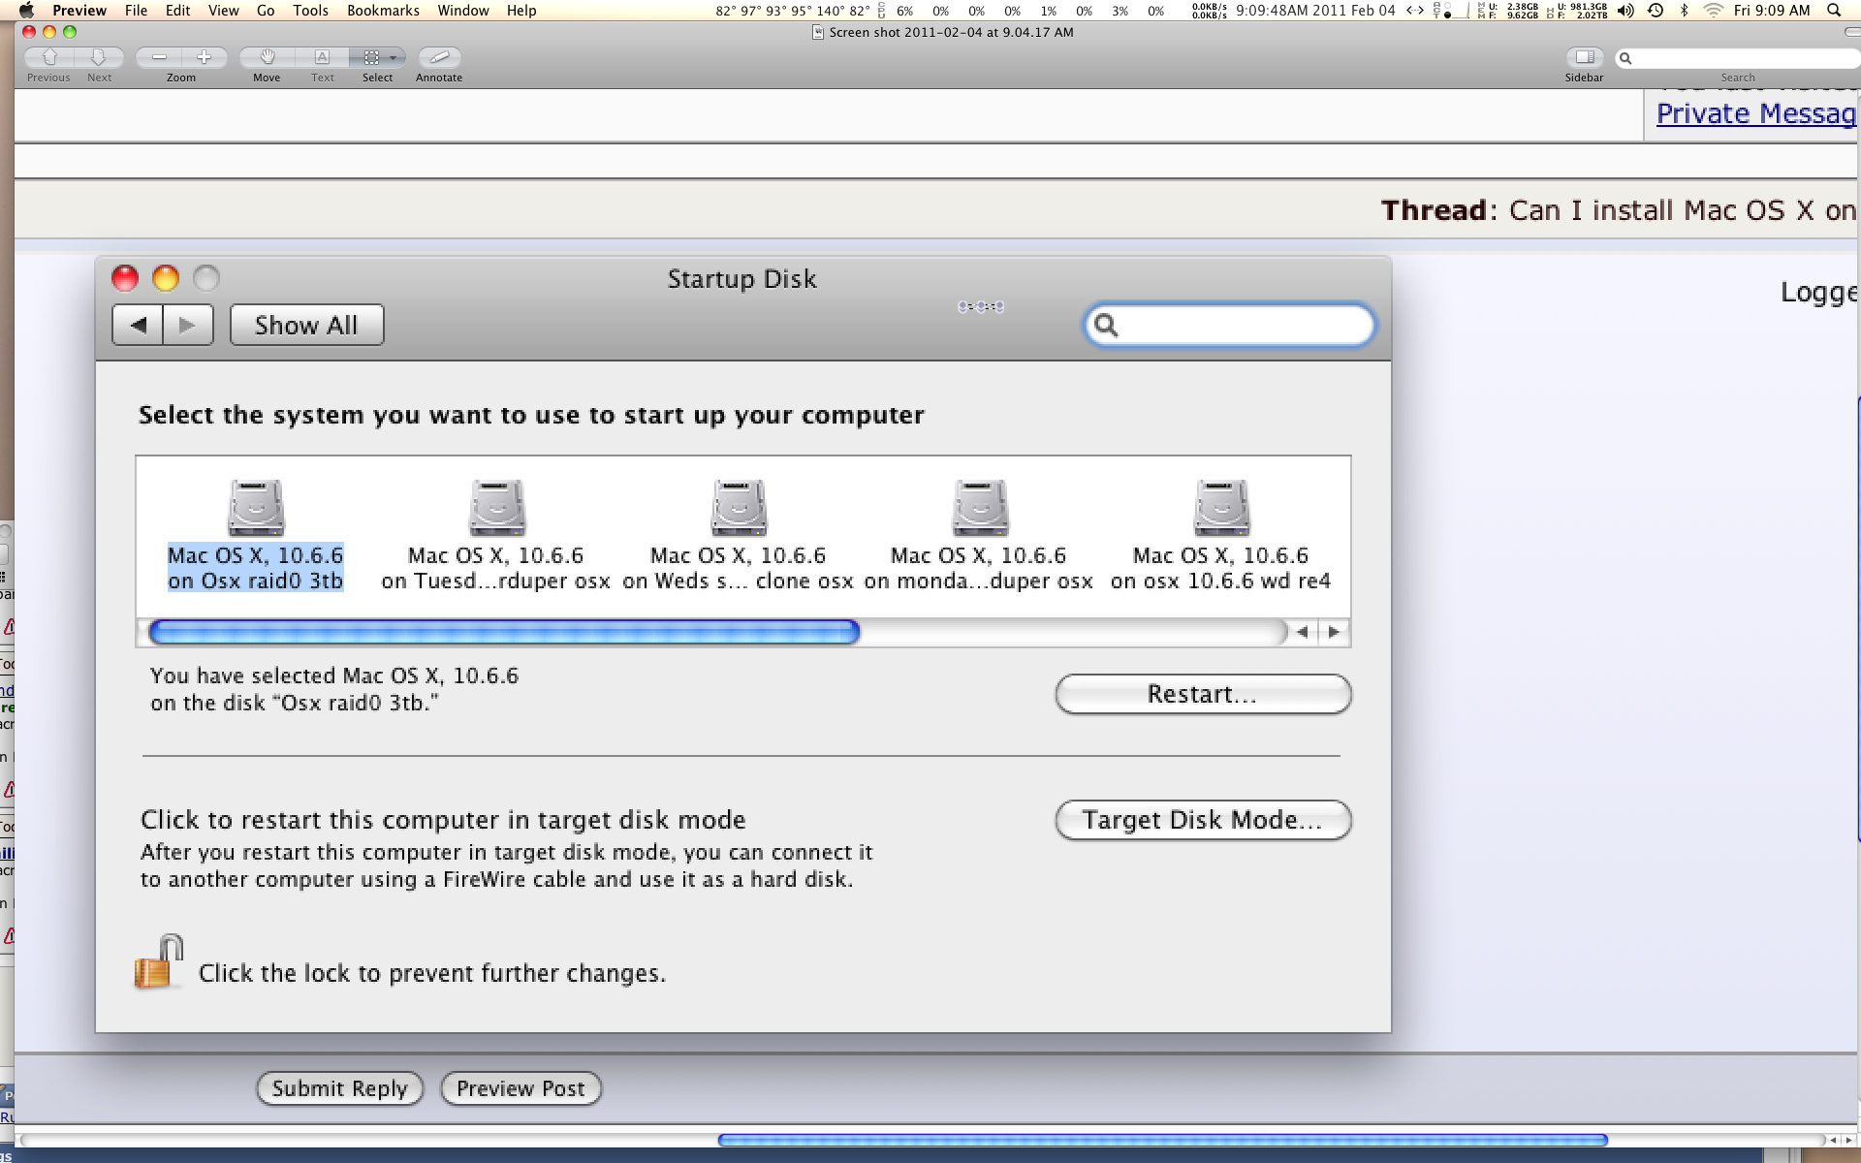Click the Annotate pencil icon
Image resolution: width=1861 pixels, height=1163 pixels.
[x=439, y=58]
